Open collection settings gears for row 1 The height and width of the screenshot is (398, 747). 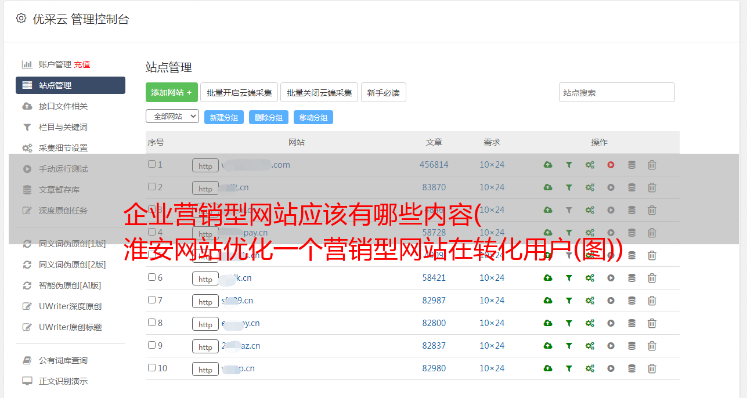(590, 165)
